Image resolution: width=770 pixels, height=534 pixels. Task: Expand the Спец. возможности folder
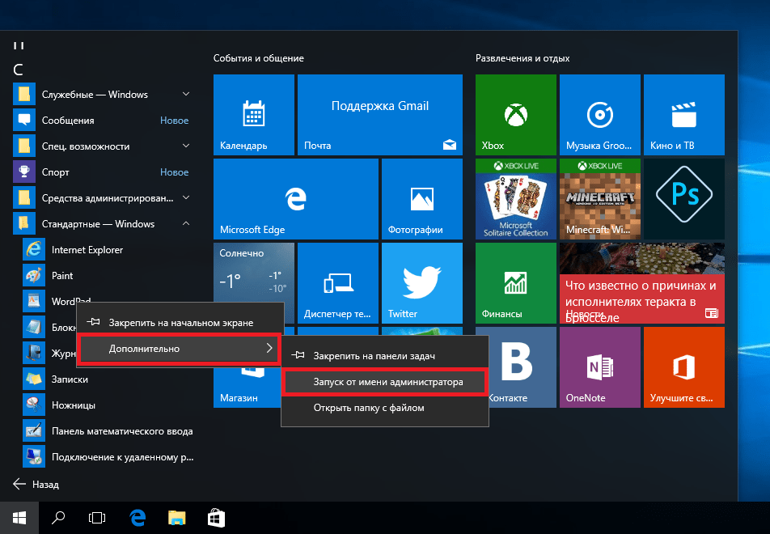(186, 146)
